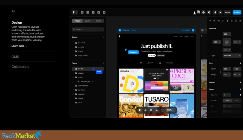Select the Vector pen tool icon

[x=98, y=12]
